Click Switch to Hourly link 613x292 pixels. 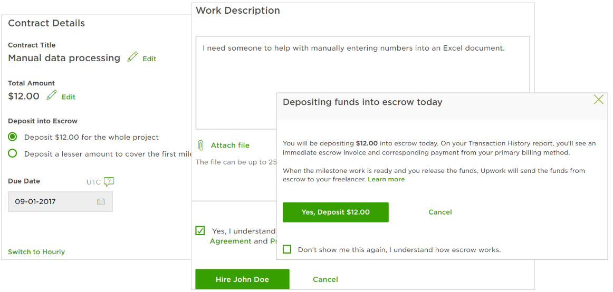pos(36,252)
